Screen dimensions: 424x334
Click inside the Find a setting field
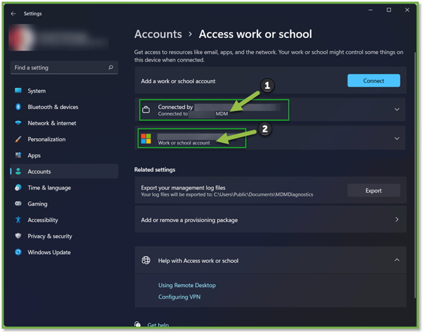pyautogui.click(x=57, y=68)
